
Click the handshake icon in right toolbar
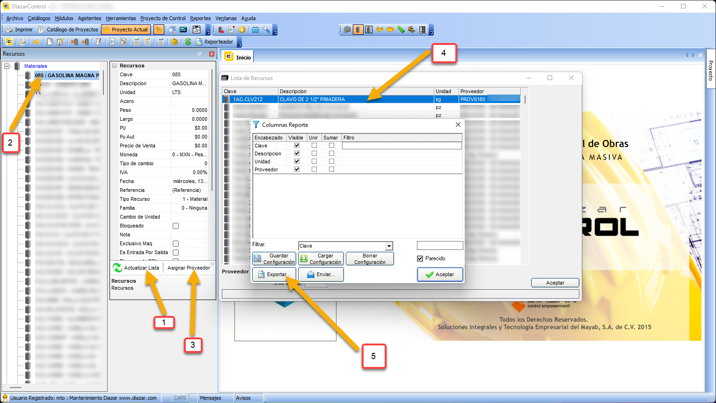pos(380,29)
